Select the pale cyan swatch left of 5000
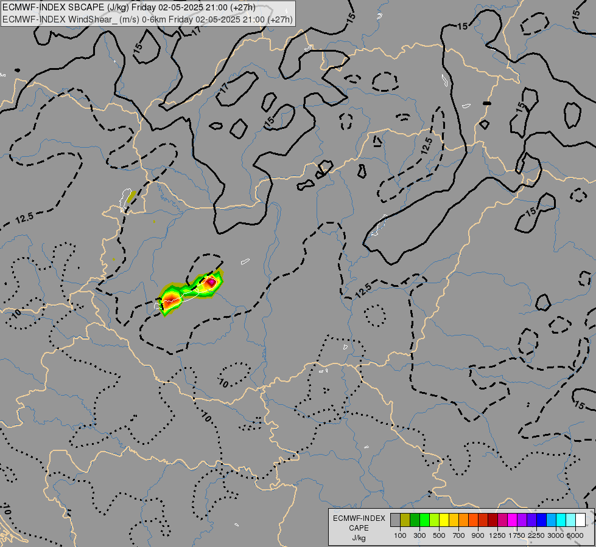Viewport: 596px width, 547px height. click(x=570, y=520)
